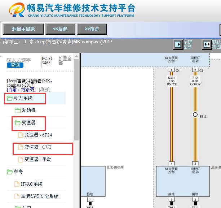Viewport: 221px width, 208px height.
Task: Collapse the 变速器 tree node
Action: [28, 122]
